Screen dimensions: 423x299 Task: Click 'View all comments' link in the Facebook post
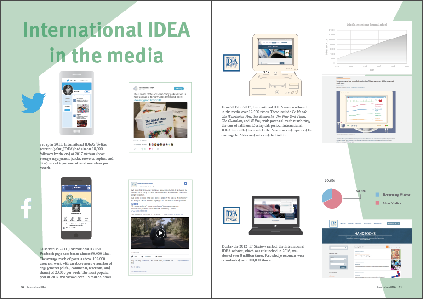(x=139, y=271)
